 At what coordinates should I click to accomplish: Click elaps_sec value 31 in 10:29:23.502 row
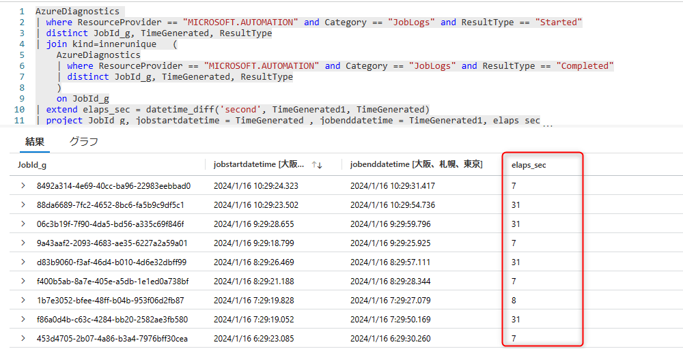pyautogui.click(x=516, y=205)
